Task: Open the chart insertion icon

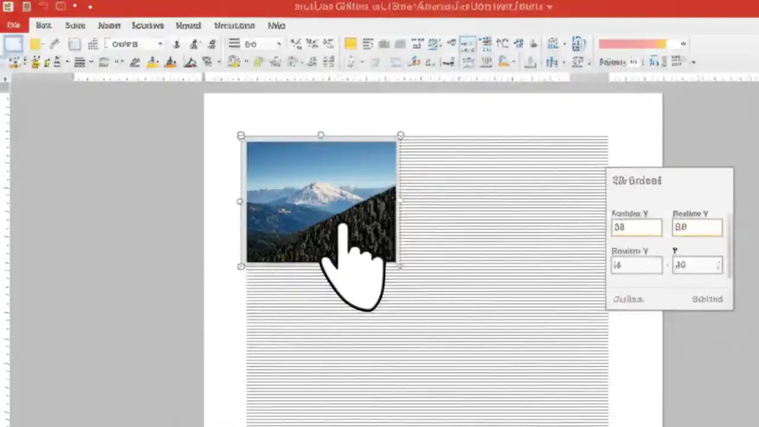Action: [x=553, y=43]
